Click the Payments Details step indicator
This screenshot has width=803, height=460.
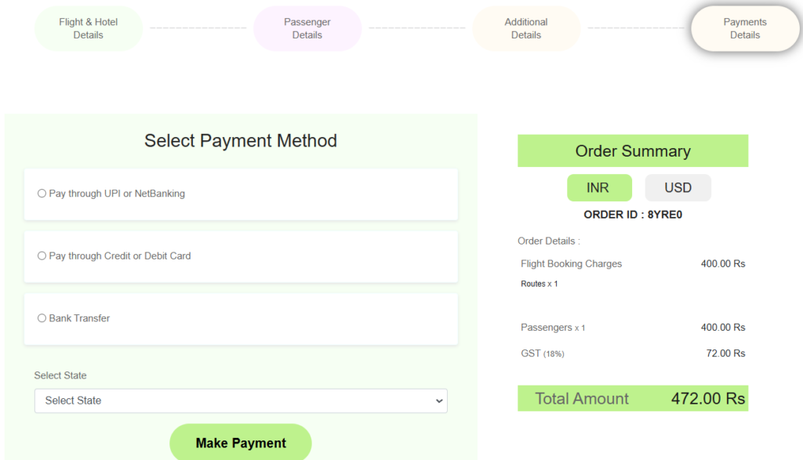[744, 28]
